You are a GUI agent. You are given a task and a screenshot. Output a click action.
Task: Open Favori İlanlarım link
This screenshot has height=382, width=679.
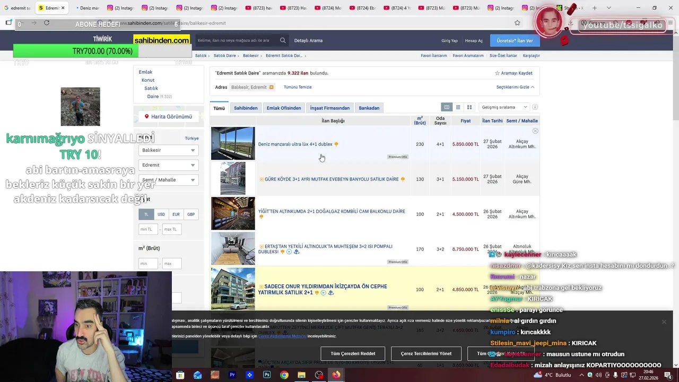tap(434, 56)
